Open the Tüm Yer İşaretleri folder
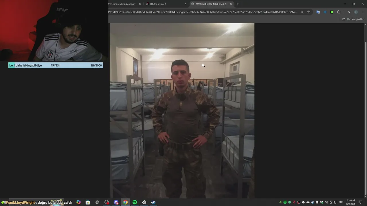Viewport: 367px width, 206px height. coord(353,19)
